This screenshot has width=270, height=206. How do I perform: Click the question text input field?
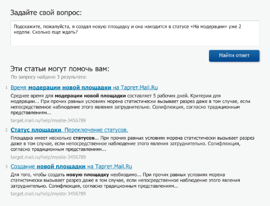pyautogui.click(x=135, y=33)
